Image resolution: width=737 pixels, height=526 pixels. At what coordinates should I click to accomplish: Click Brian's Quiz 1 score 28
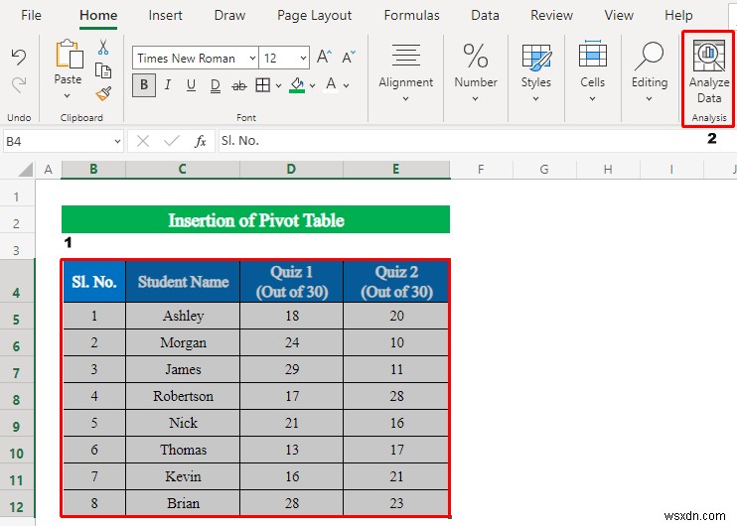[291, 503]
